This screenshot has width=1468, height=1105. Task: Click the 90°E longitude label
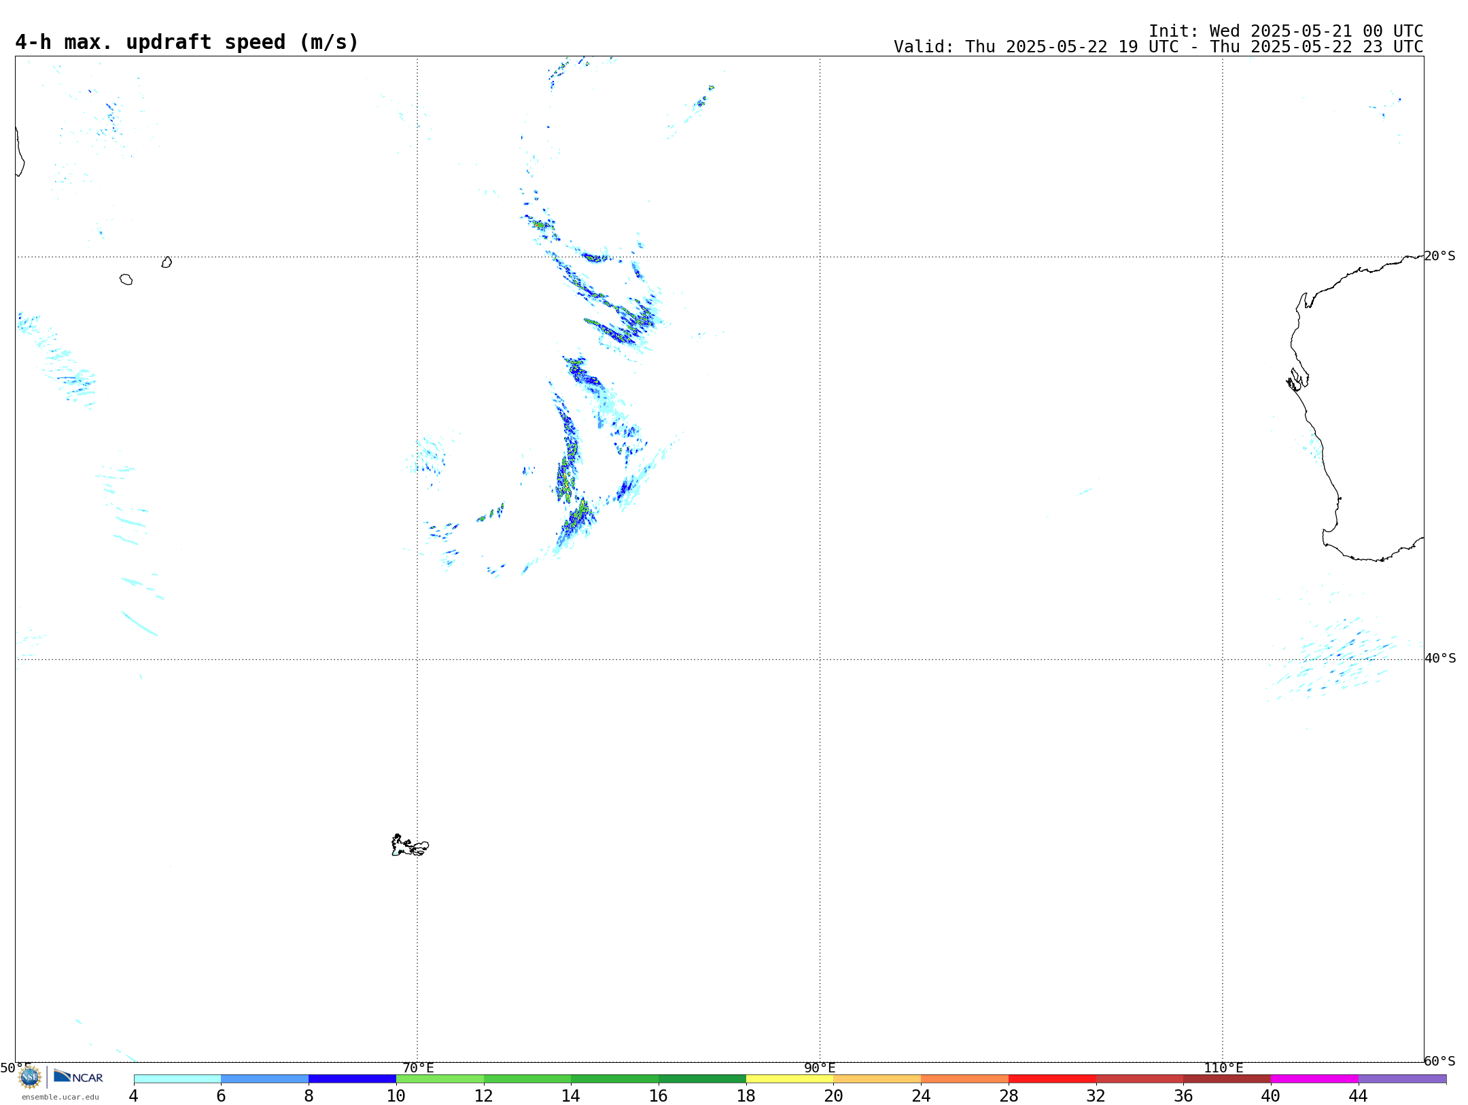[820, 1068]
